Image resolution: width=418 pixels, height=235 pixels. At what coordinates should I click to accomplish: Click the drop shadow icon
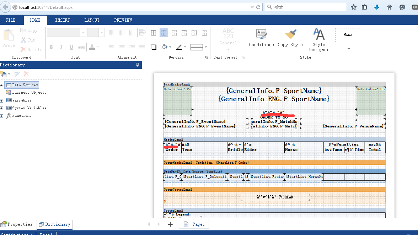154,47
